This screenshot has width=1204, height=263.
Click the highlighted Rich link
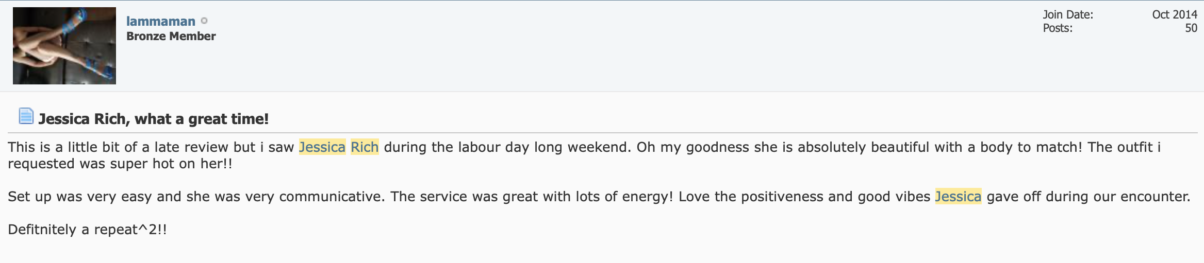pos(365,147)
